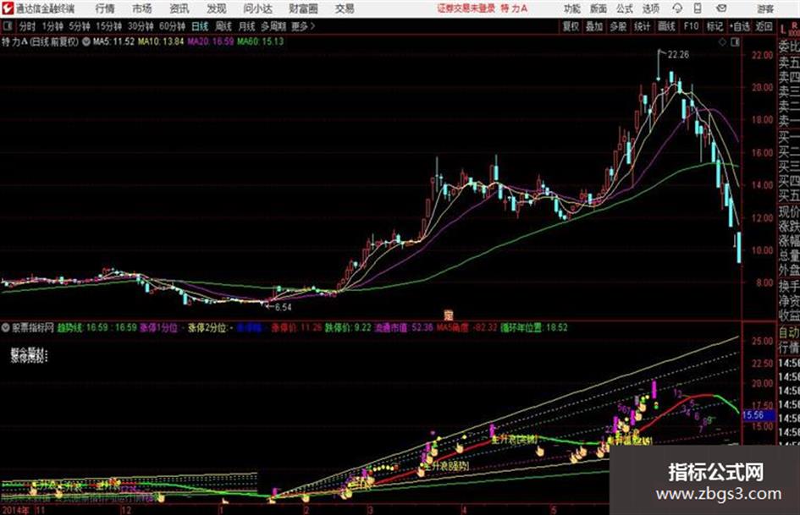The height and width of the screenshot is (515, 800).
Task: Click the 通达信 app logo icon
Action: pos(8,8)
